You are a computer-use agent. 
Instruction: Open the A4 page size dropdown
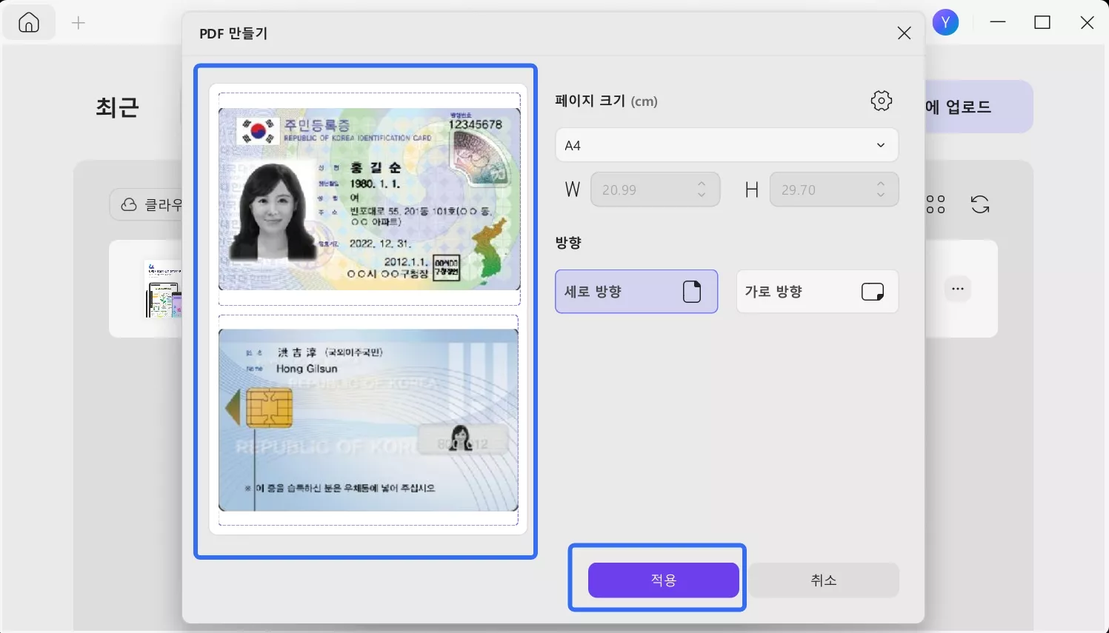tap(726, 145)
